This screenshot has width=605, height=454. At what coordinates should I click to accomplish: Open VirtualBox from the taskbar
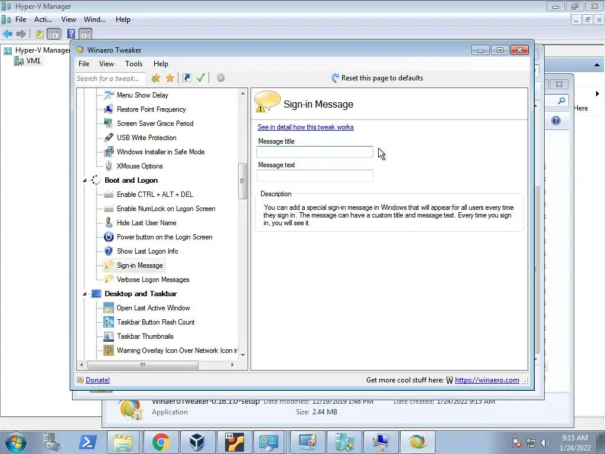coord(197,442)
